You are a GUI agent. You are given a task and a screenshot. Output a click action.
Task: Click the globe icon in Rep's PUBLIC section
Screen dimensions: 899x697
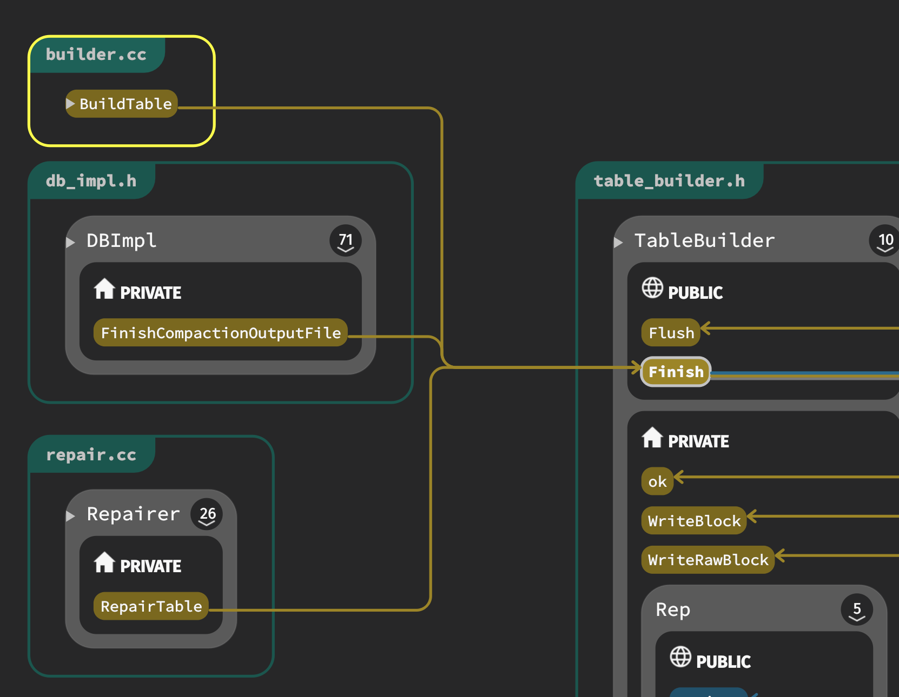680,657
